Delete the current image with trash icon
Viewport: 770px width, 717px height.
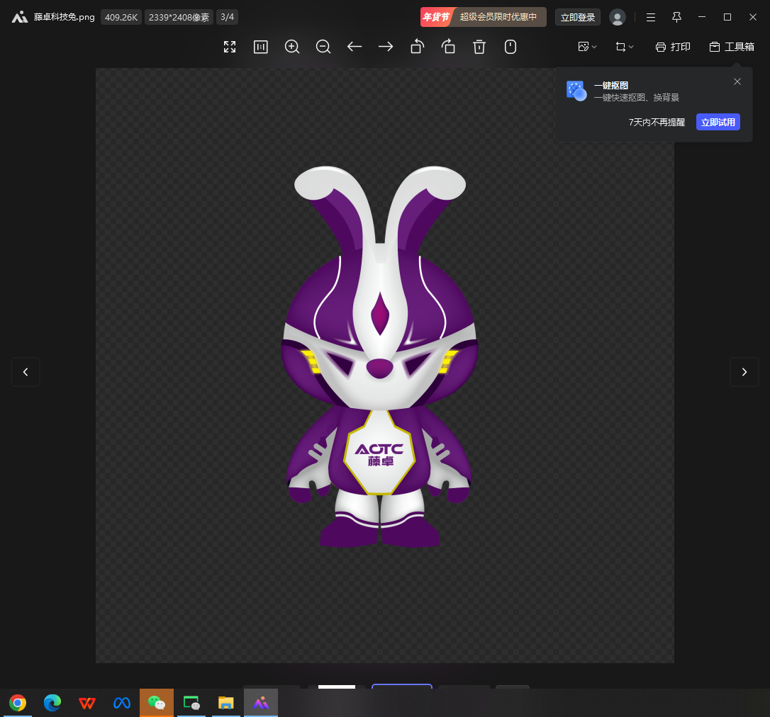pos(479,47)
